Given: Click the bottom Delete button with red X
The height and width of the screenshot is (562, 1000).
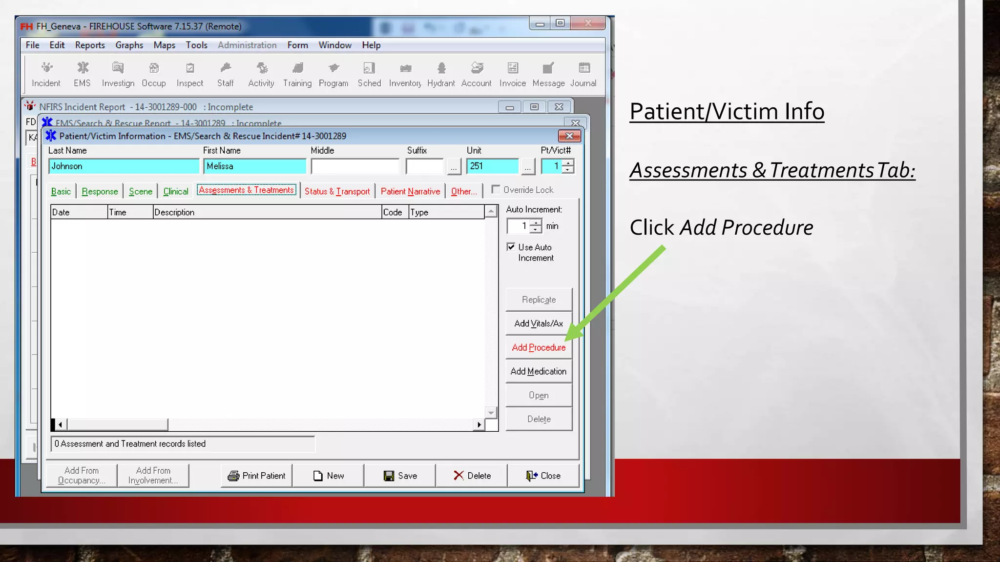Looking at the screenshot, I should [472, 476].
